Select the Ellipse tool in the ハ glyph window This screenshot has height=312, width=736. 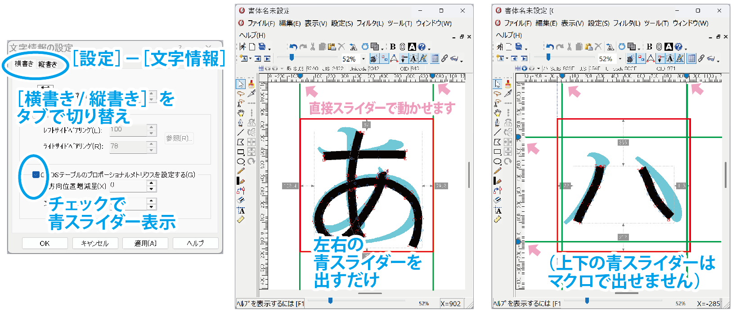(497, 161)
